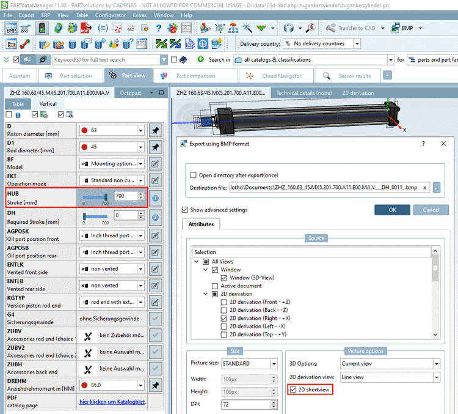Viewport: 458px width, 414px height.
Task: Collapse the All Views tree node
Action: (197, 262)
